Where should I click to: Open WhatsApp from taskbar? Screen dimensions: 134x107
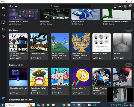pos(94,105)
